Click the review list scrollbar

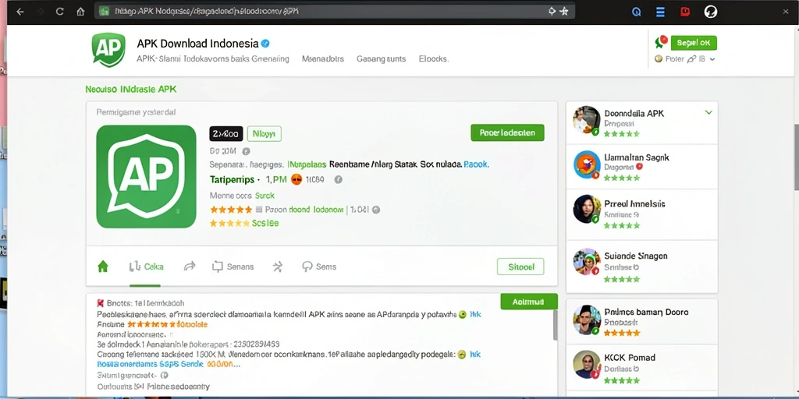pos(555,326)
